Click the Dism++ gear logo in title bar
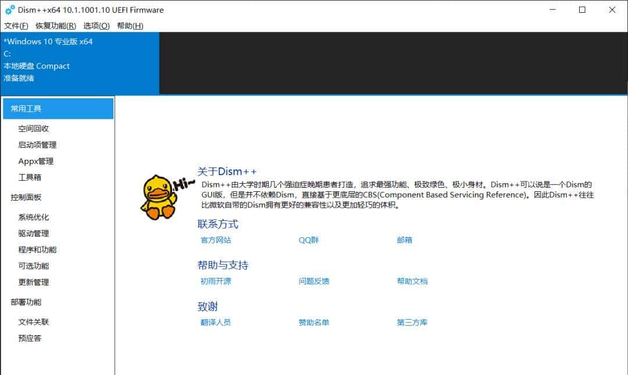 tap(8, 10)
